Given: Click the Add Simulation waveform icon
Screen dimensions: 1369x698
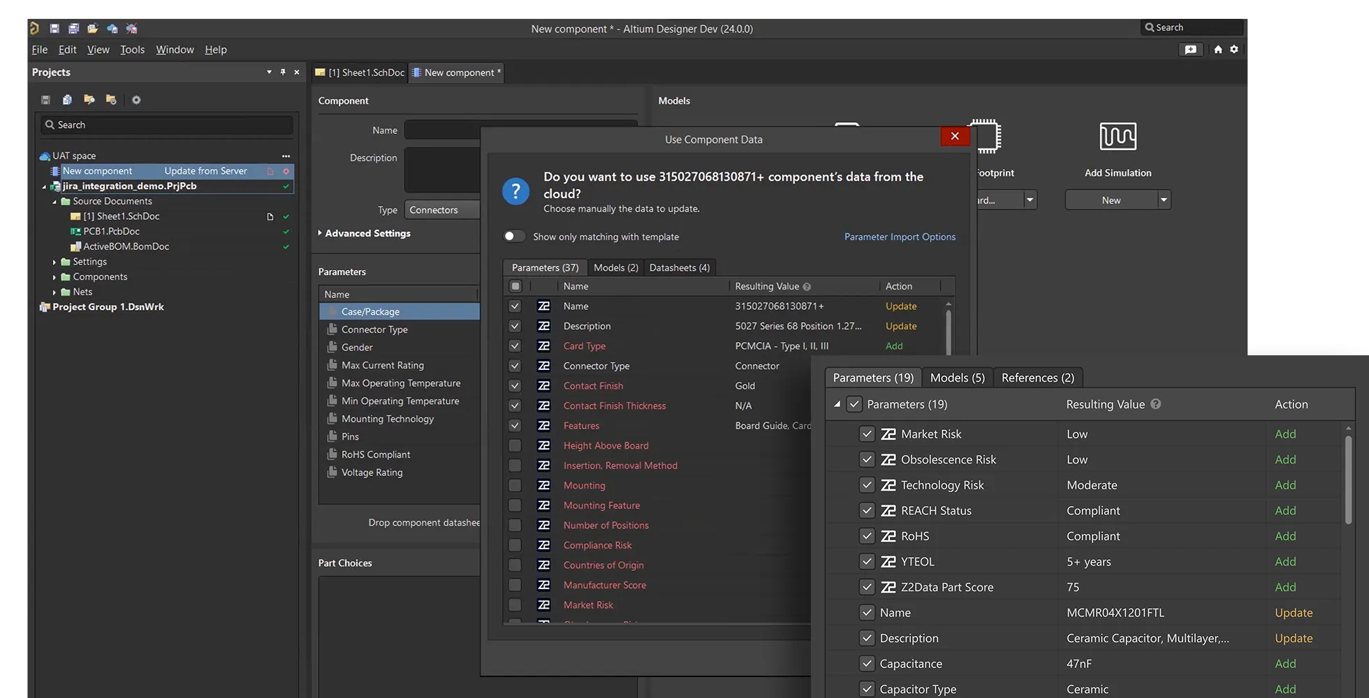Looking at the screenshot, I should coord(1118,136).
